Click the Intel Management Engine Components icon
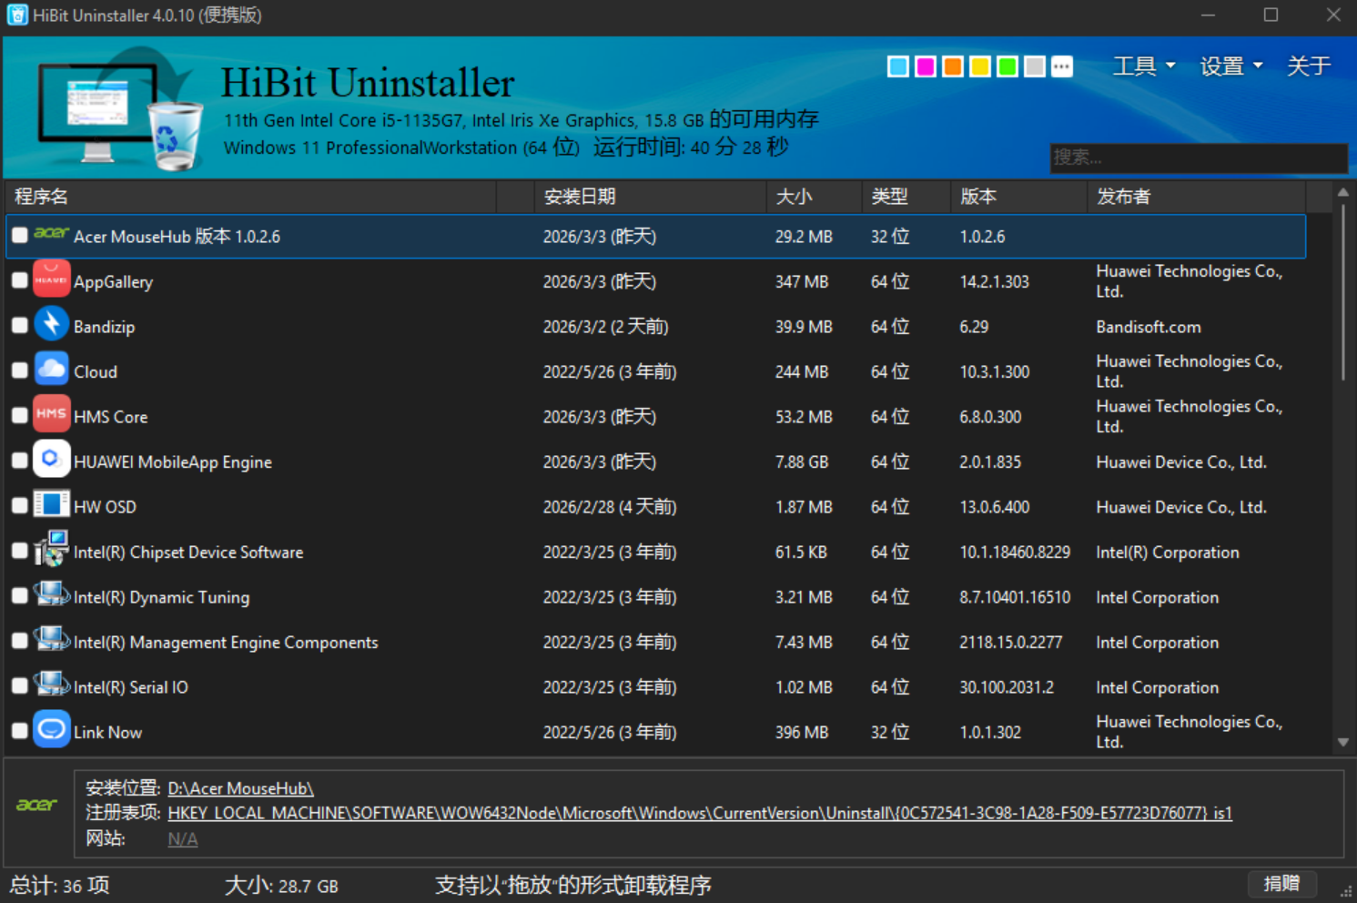The width and height of the screenshot is (1357, 903). tap(51, 641)
